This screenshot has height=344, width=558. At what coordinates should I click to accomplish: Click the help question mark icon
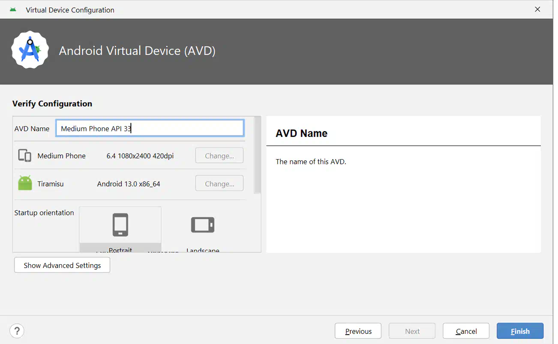(17, 331)
